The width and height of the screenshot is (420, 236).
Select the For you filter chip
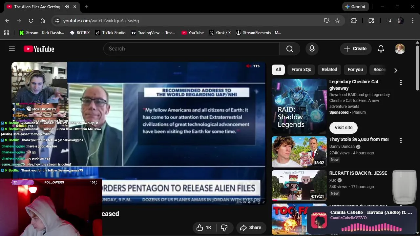tap(355, 69)
